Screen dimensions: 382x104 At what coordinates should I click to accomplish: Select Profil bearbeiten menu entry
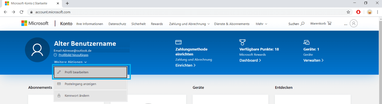click(x=90, y=72)
